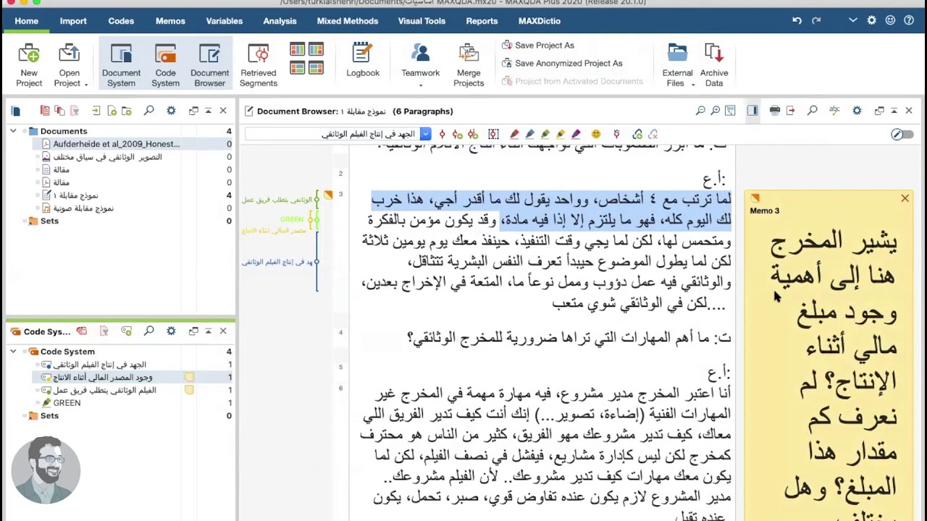Click the help question mark icon
This screenshot has width=927, height=521.
coord(909,21)
